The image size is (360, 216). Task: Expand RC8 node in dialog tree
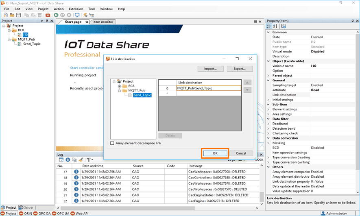click(x=119, y=86)
